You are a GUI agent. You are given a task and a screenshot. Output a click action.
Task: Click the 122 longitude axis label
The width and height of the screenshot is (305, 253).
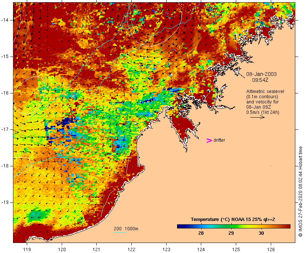pos(132,250)
